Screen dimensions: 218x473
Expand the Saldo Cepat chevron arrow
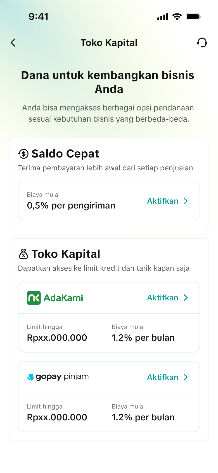tap(186, 201)
